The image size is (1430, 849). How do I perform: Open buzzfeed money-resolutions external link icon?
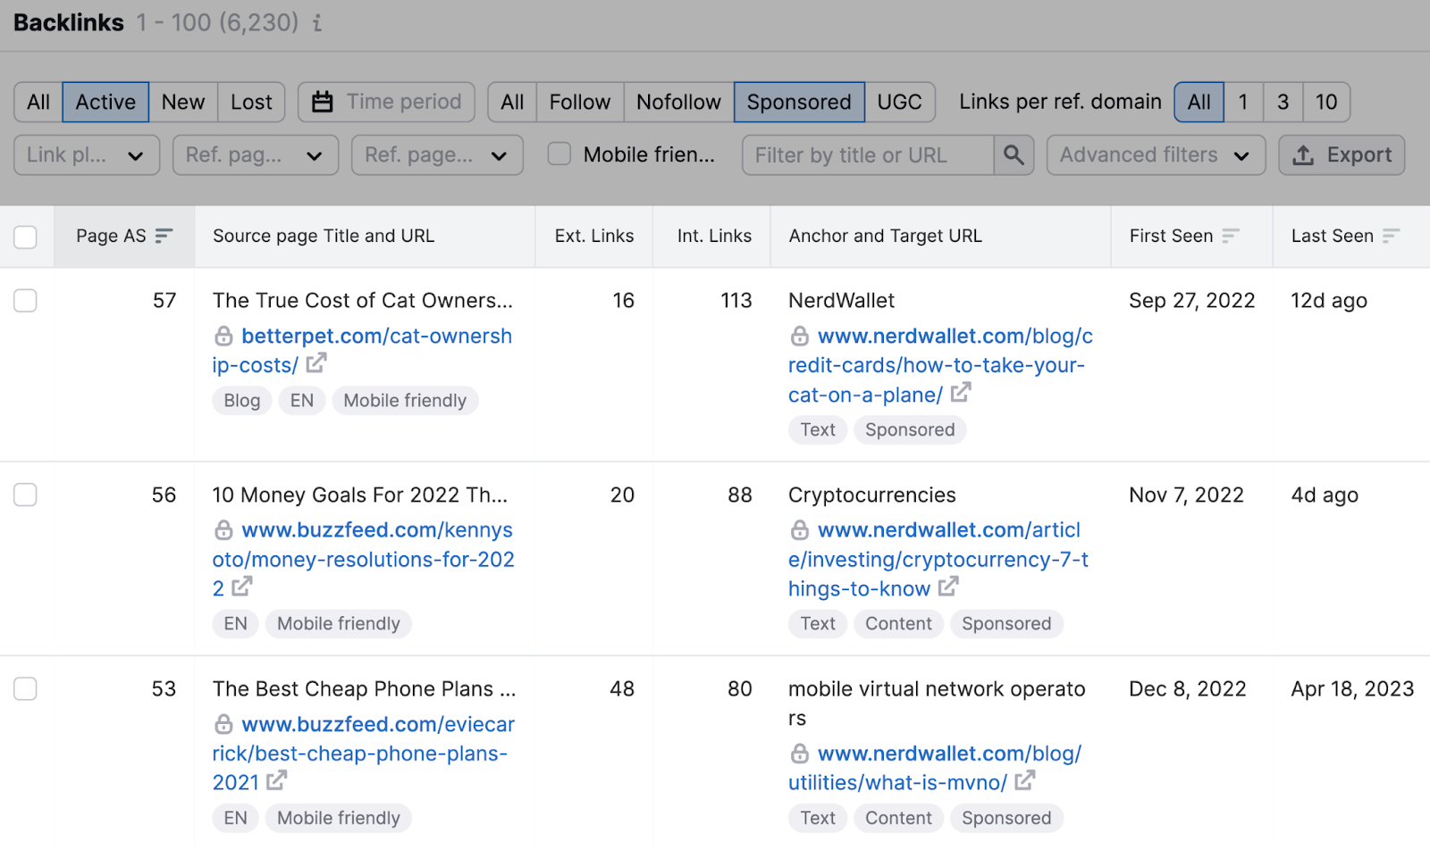(242, 587)
